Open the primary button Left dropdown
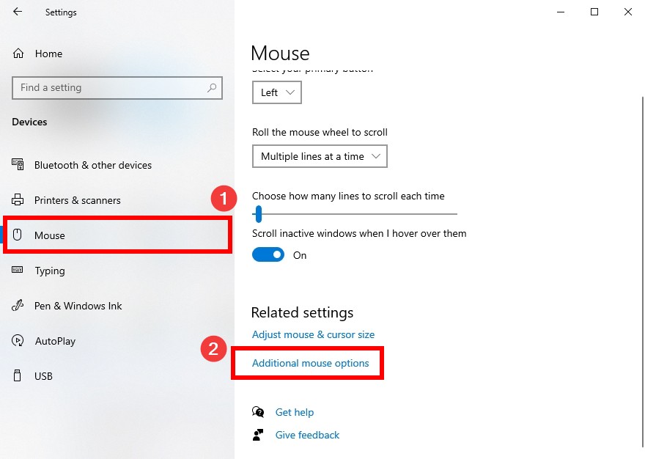645x459 pixels. tap(277, 92)
